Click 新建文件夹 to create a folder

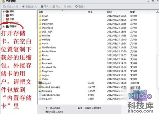(x=29, y=7)
